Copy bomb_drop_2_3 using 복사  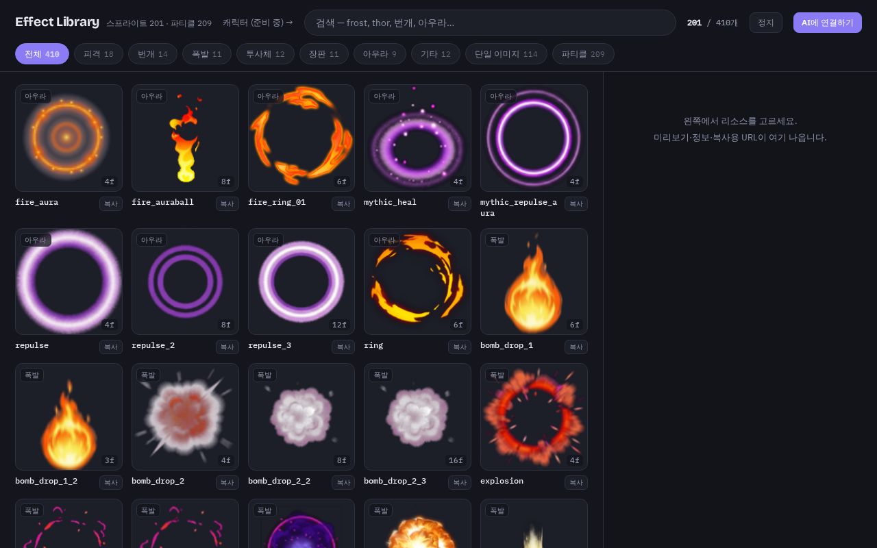[x=460, y=482]
